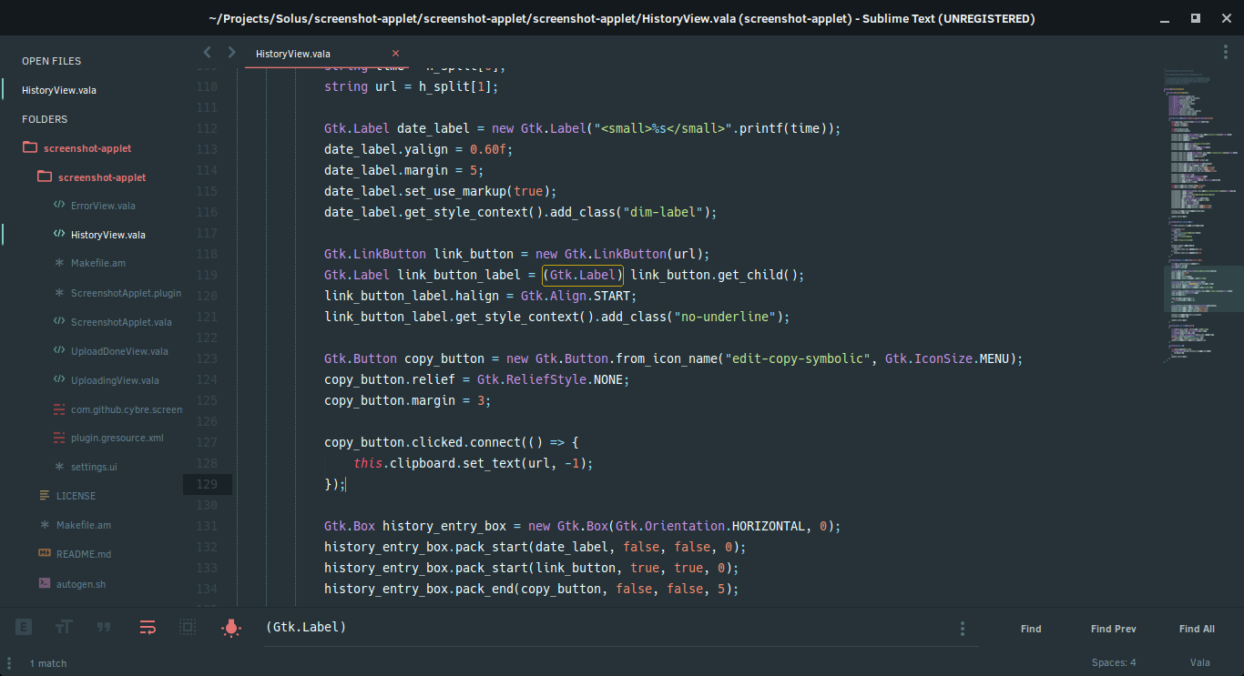This screenshot has height=676, width=1244.
Task: Open UploadDoneView.vala file
Action: [x=119, y=351]
